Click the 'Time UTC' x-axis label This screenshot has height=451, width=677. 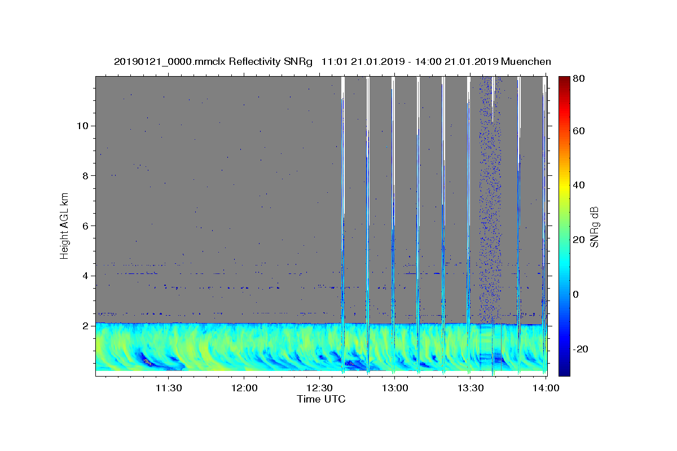tap(321, 399)
